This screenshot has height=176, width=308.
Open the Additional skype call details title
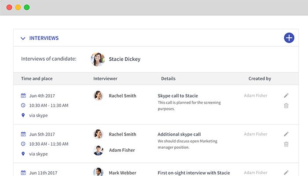coord(179,134)
